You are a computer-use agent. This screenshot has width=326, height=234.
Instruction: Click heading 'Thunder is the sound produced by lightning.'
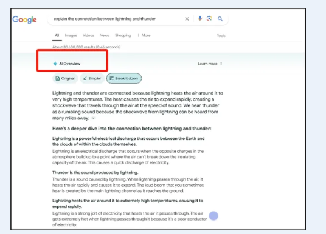pyautogui.click(x=95, y=172)
